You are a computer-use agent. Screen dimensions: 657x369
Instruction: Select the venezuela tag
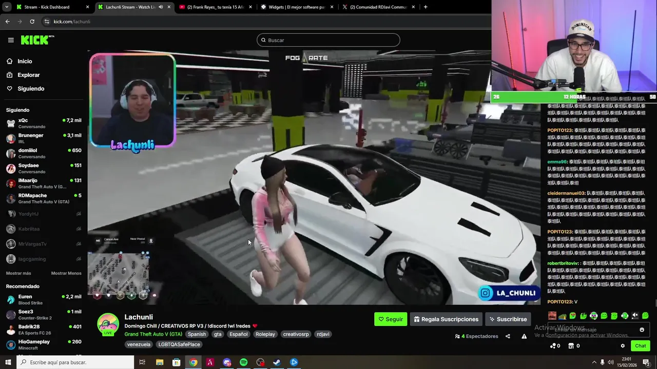click(139, 344)
